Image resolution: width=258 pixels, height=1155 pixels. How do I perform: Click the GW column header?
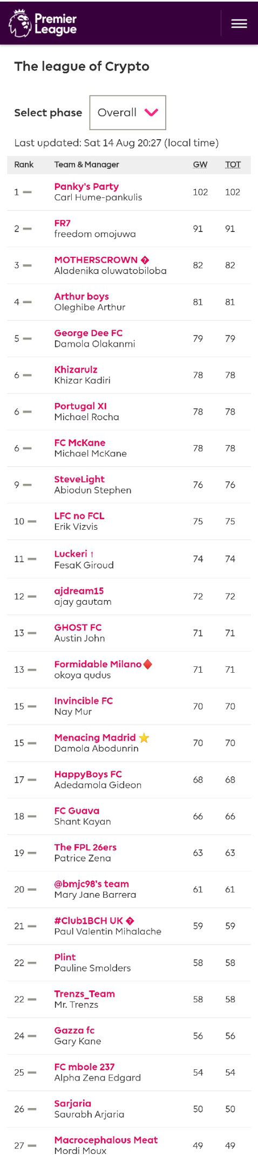[200, 165]
